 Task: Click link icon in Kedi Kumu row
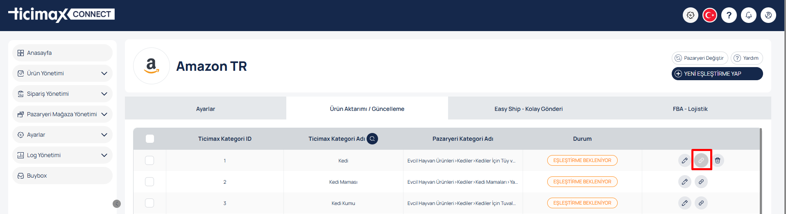[x=701, y=203]
